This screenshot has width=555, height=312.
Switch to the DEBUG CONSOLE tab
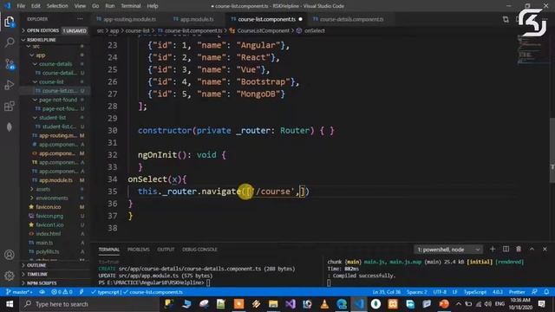(199, 250)
